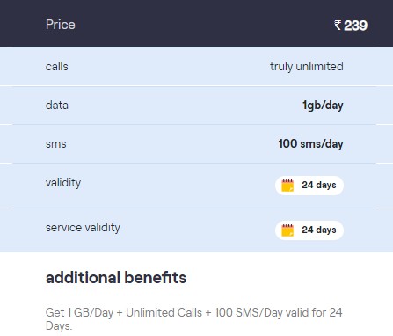Click the calendar icon in validity row
This screenshot has height=336, width=393.
287,186
